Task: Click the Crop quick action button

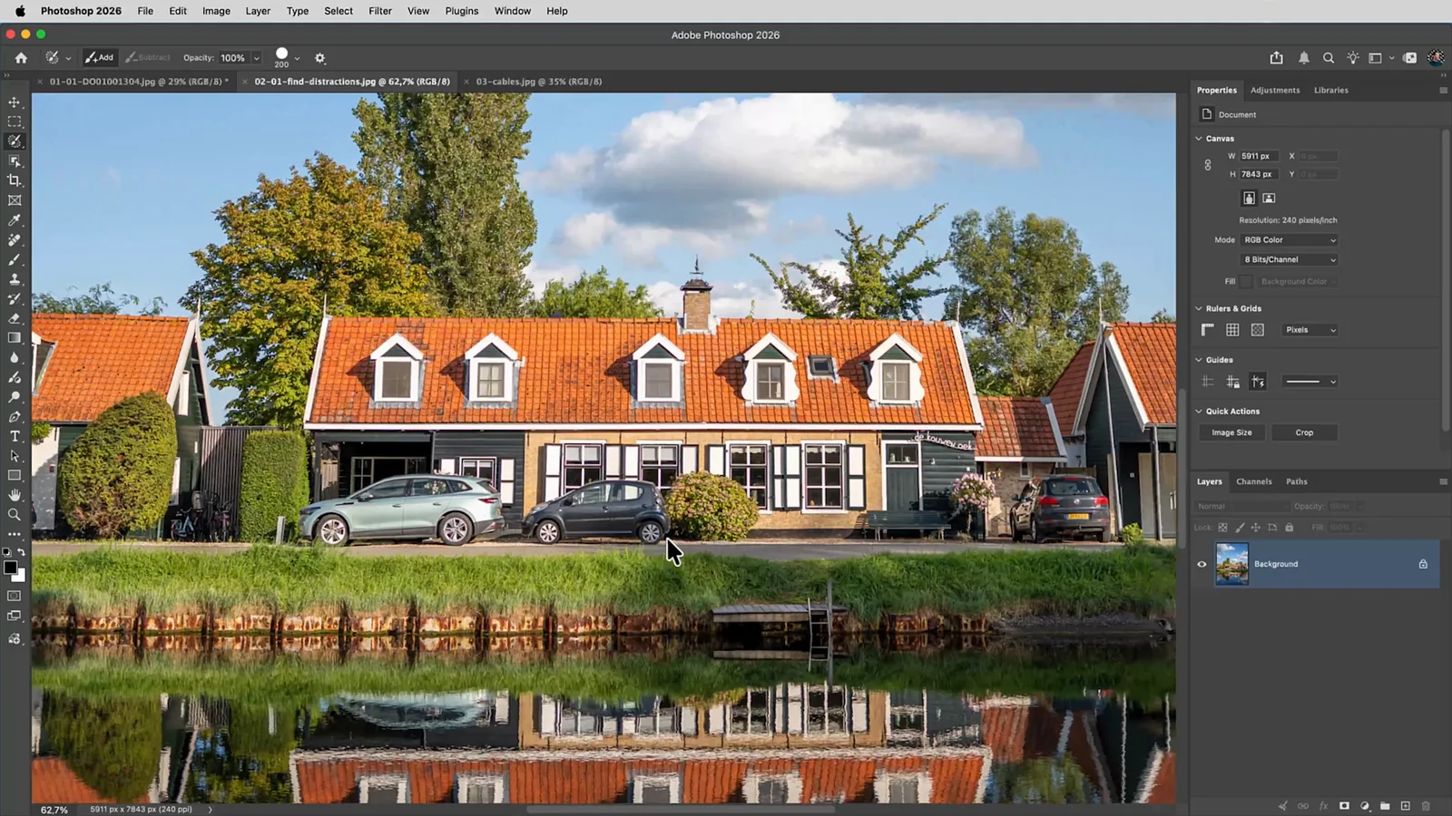Action: (x=1304, y=432)
